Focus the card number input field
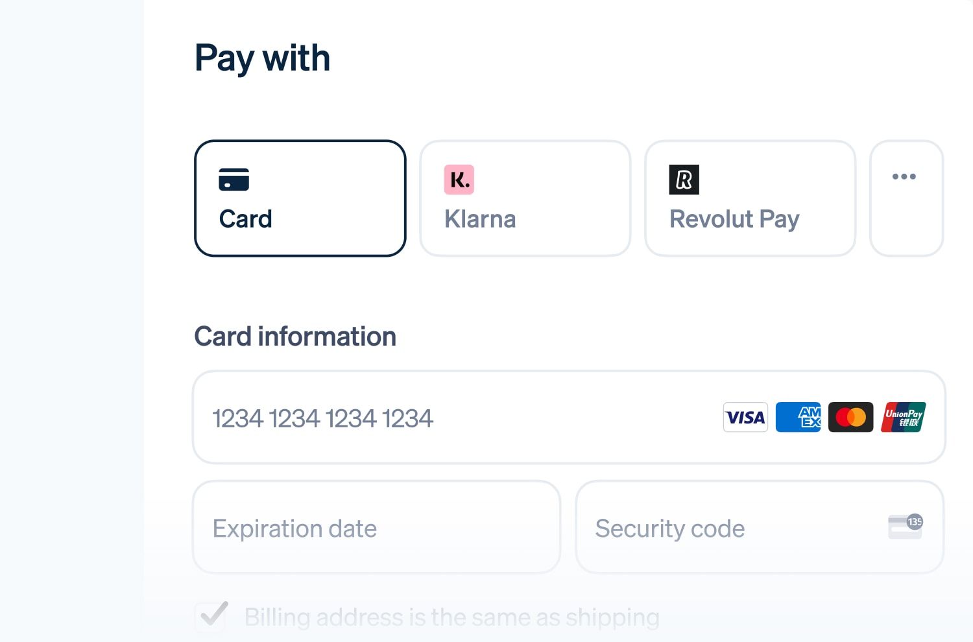 (454, 418)
